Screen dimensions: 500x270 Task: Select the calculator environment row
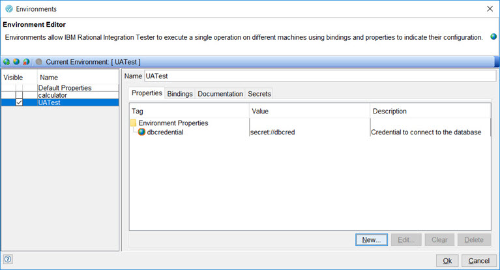(x=60, y=95)
